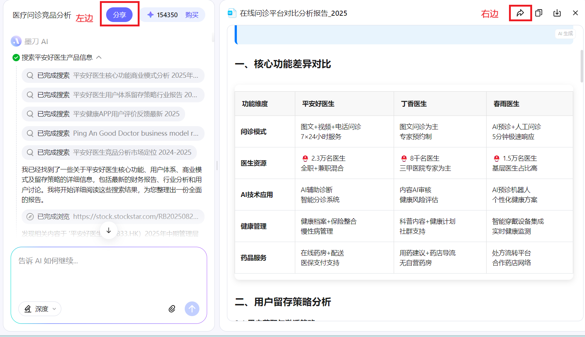Open the 平安好医生用户体系留存策略 search result
This screenshot has height=337, width=585.
click(x=113, y=95)
